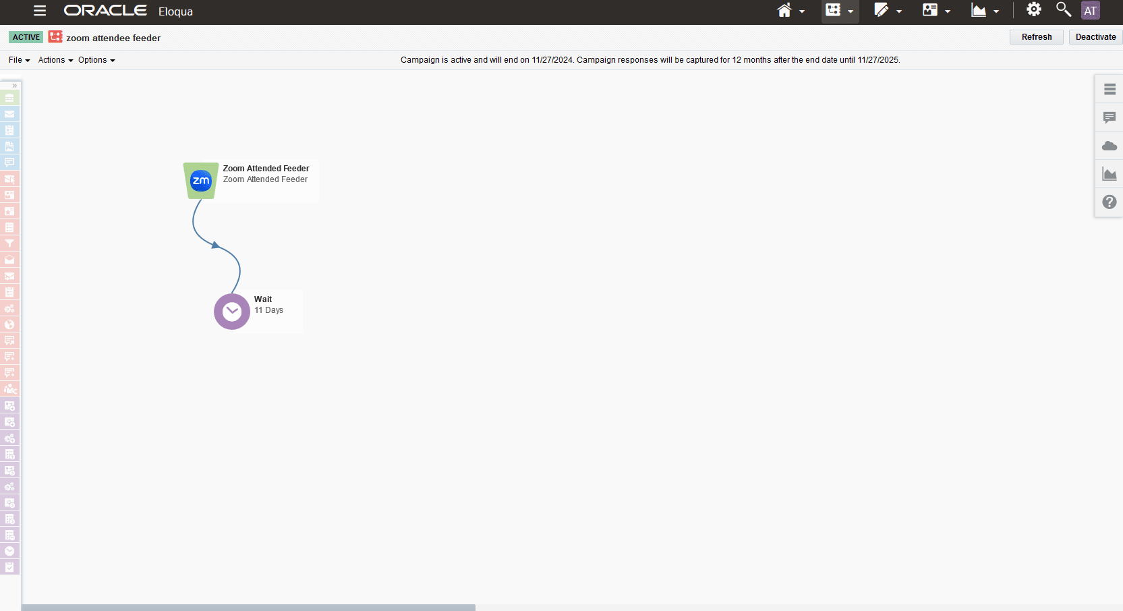
Task: Select the purple clock Wait palette icon
Action: [9, 551]
